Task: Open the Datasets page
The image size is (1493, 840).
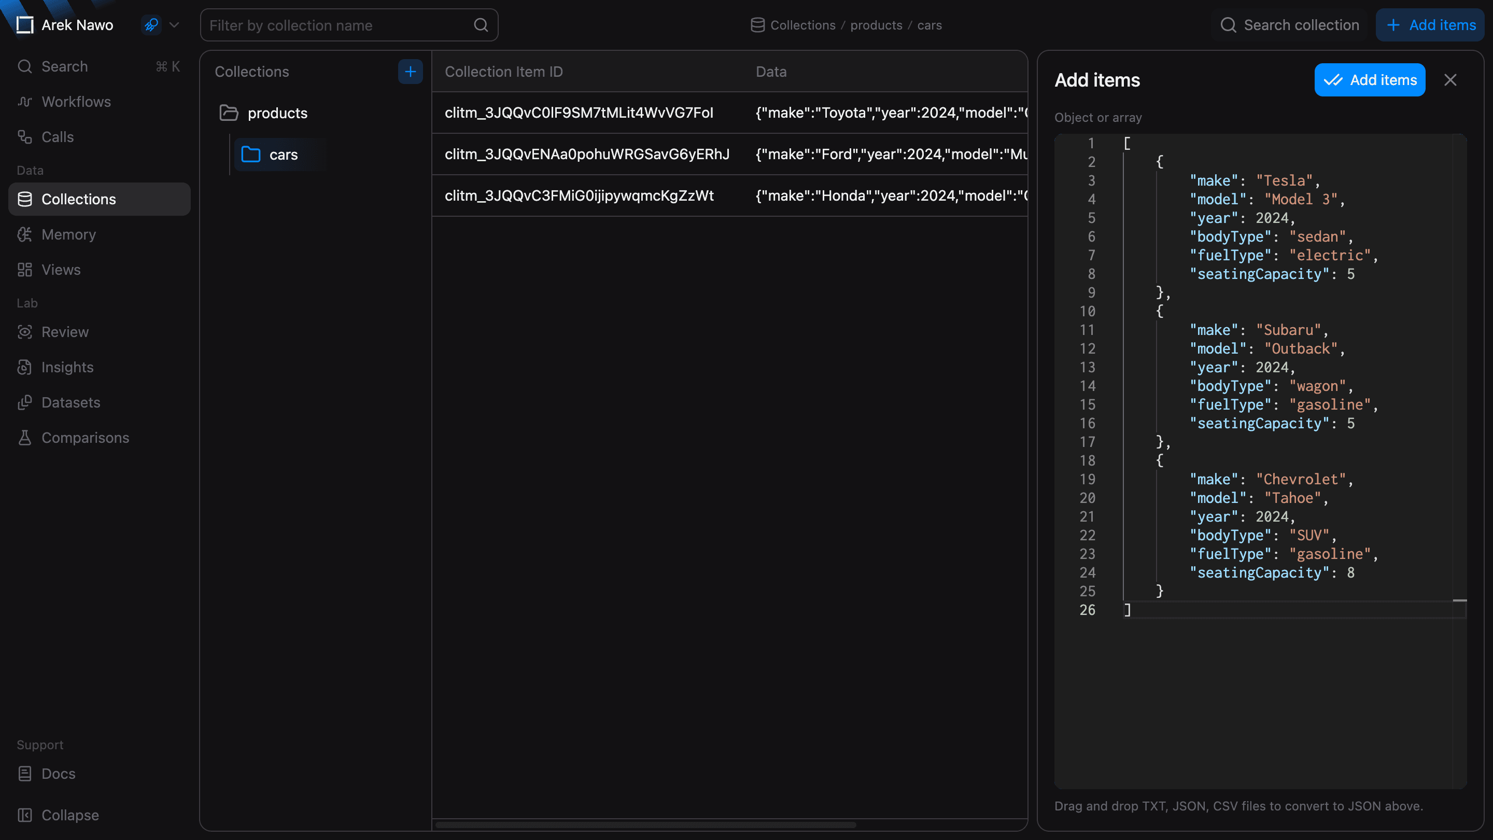Action: point(99,403)
